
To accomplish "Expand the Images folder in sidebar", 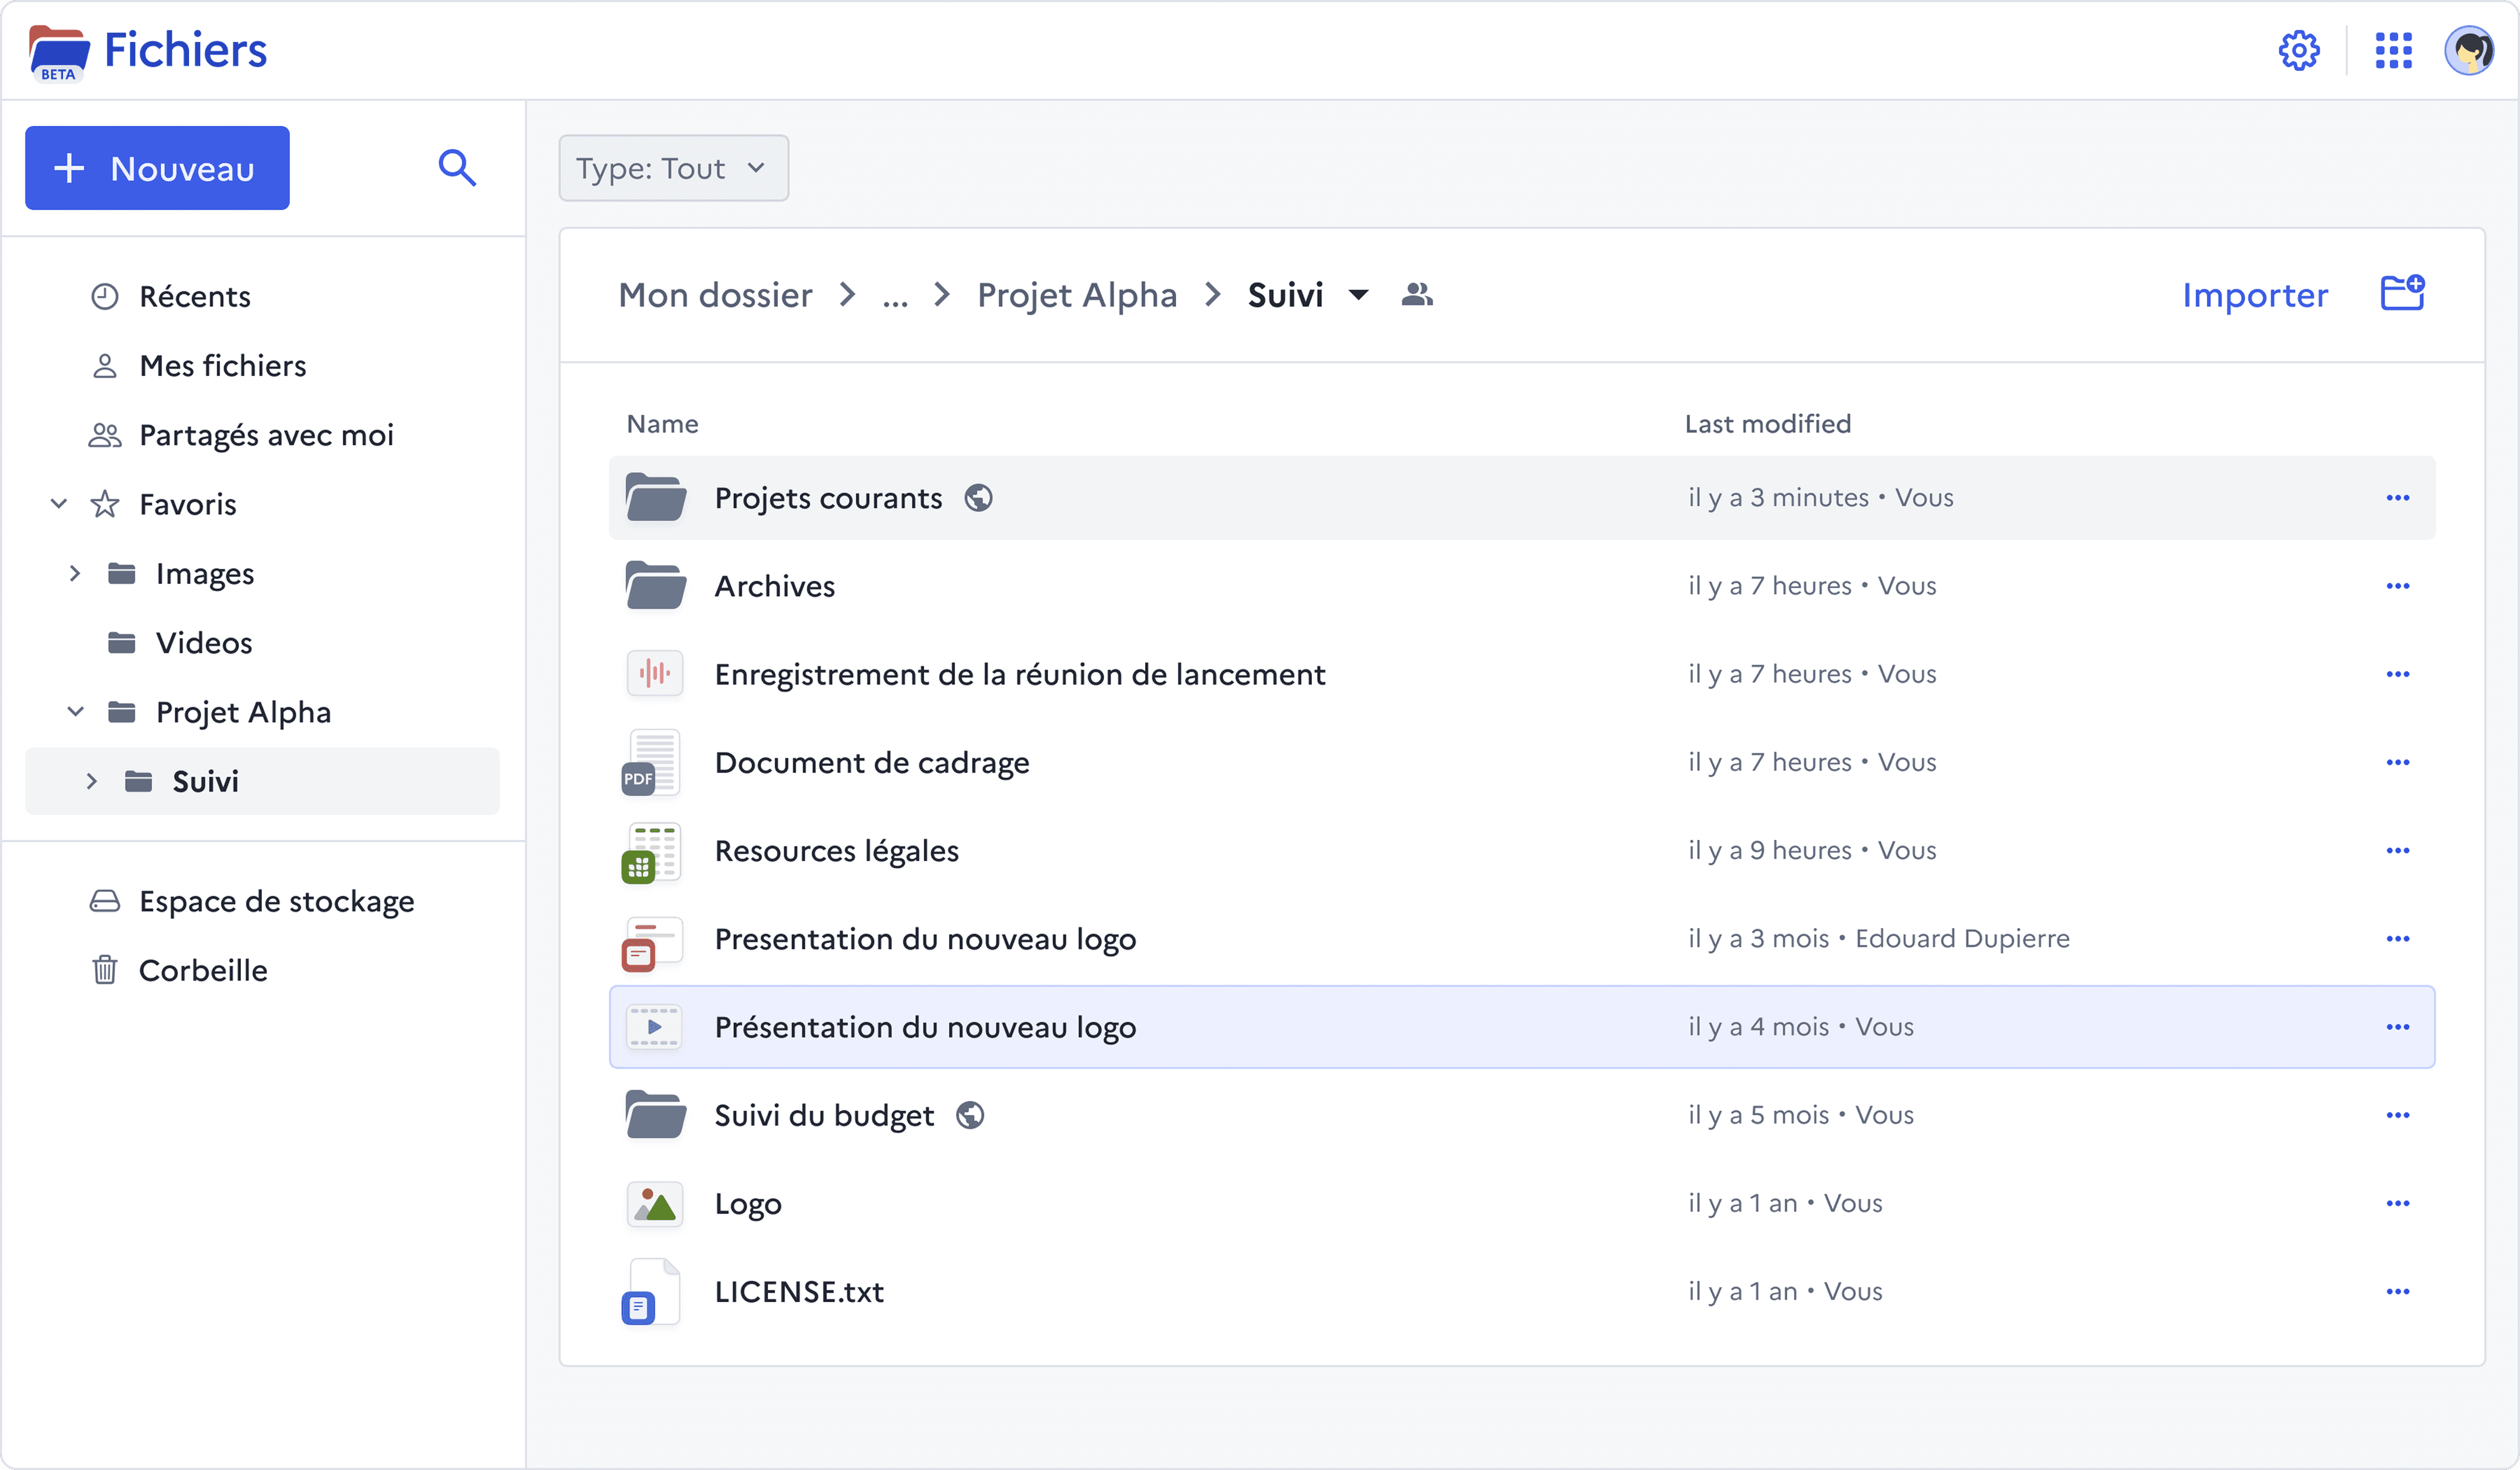I will pos(75,574).
